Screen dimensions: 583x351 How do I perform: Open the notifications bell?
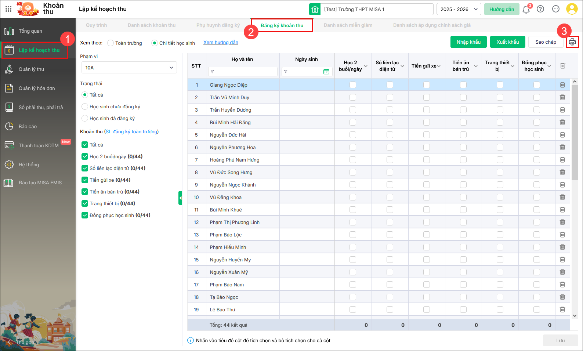point(526,9)
